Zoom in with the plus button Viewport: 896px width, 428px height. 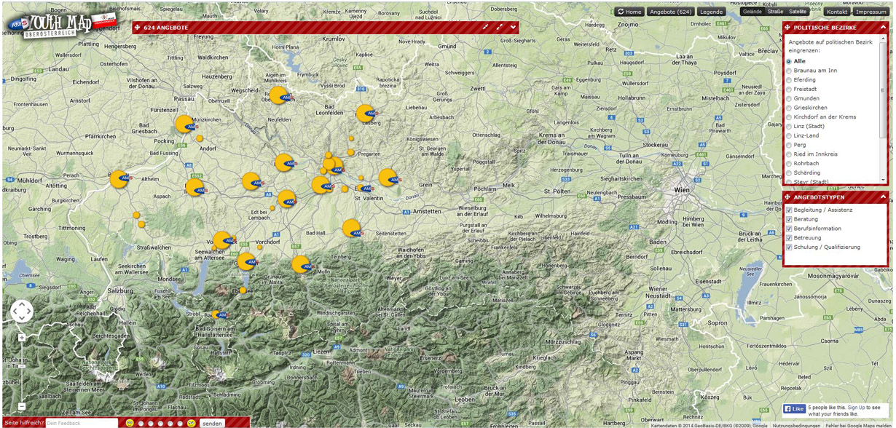(x=22, y=338)
